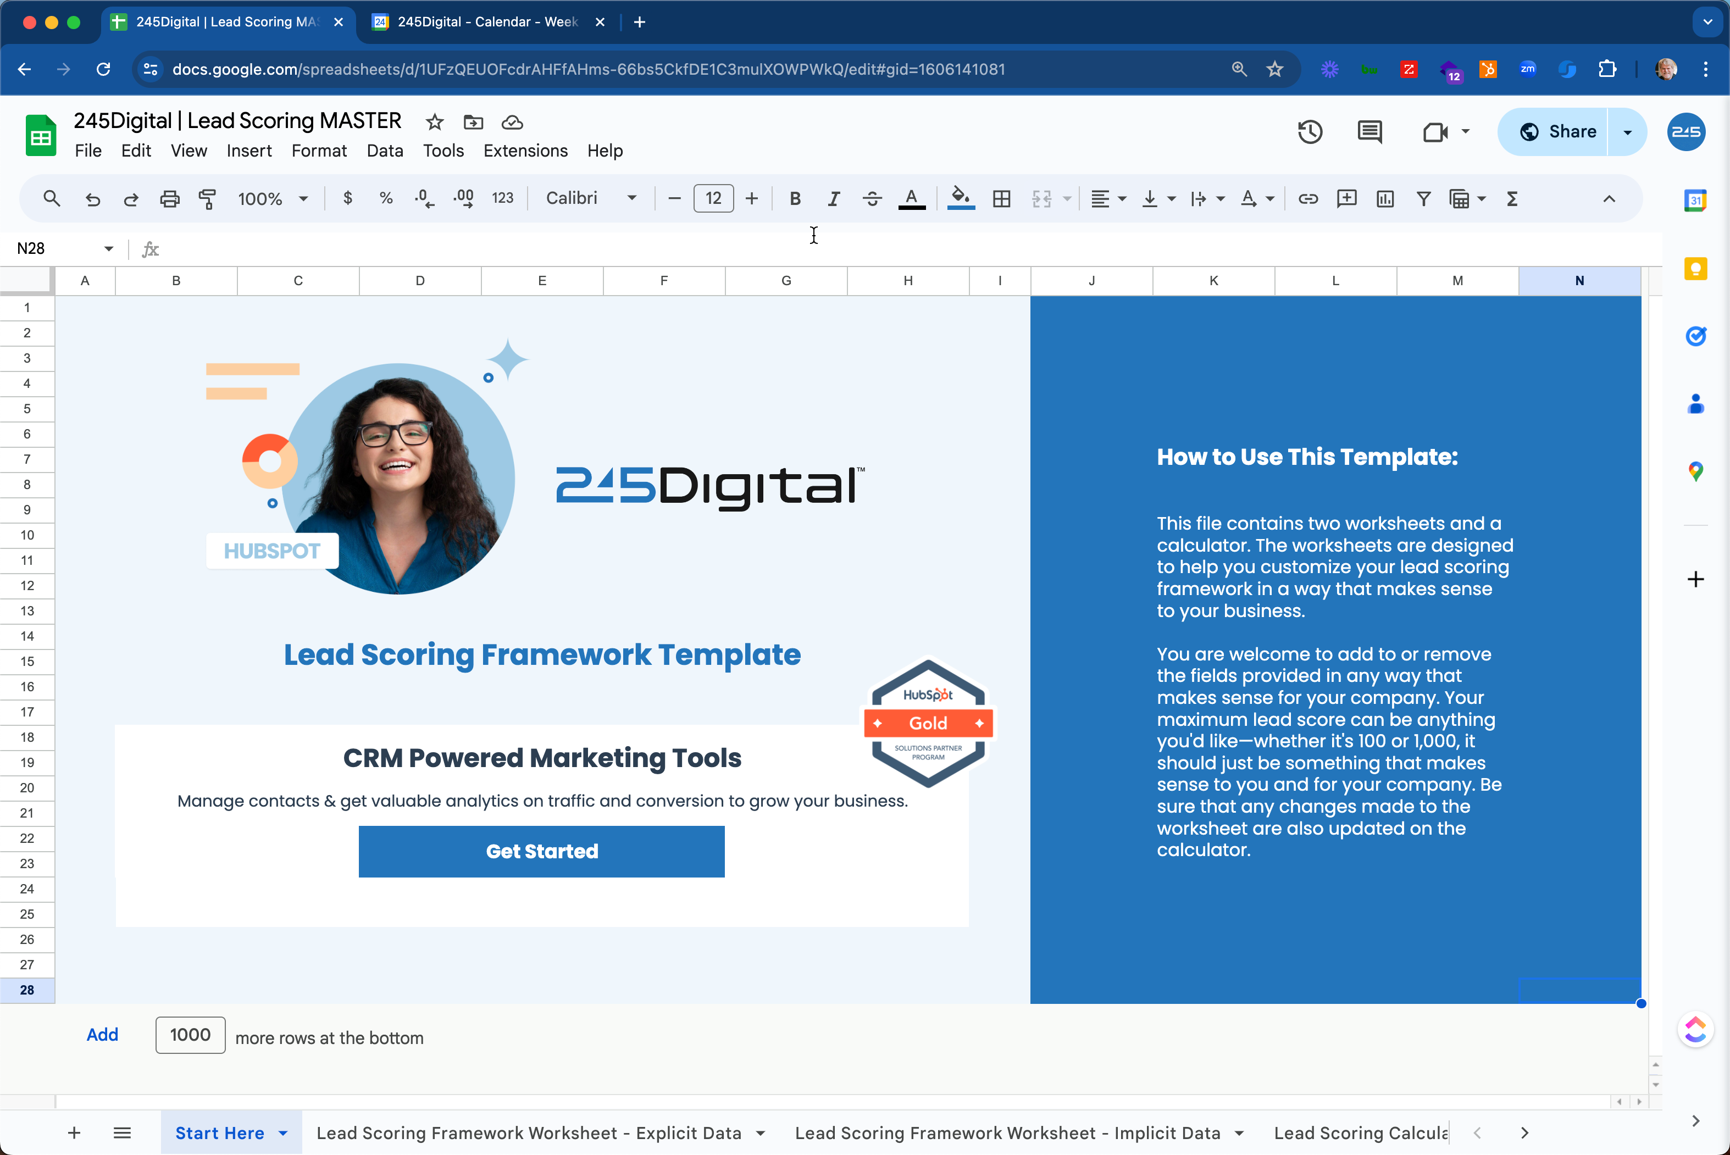Open Google Keep side panel
This screenshot has height=1155, width=1730.
click(1695, 269)
